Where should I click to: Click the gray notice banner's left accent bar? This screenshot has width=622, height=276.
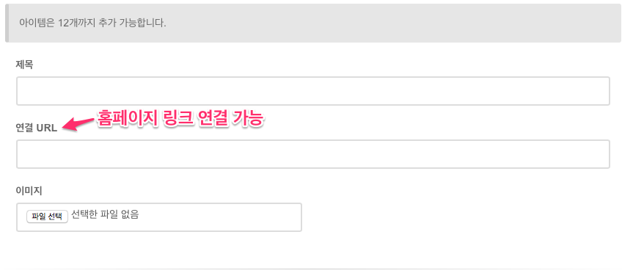point(7,23)
